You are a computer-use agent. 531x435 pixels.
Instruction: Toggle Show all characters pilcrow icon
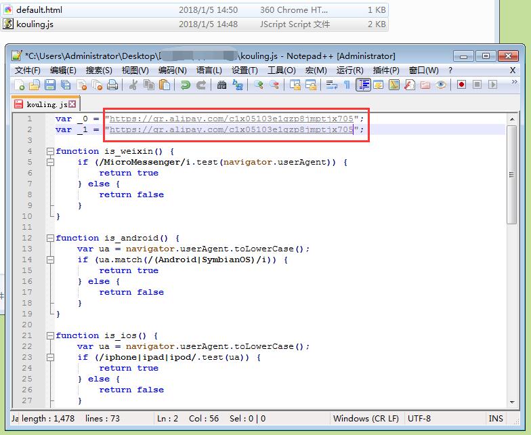point(347,85)
